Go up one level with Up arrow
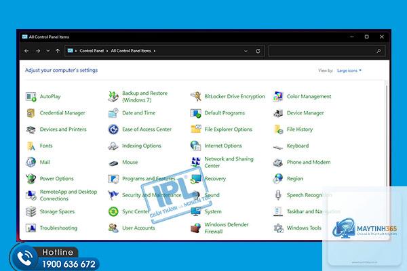The height and width of the screenshot is (271, 407). pos(58,51)
